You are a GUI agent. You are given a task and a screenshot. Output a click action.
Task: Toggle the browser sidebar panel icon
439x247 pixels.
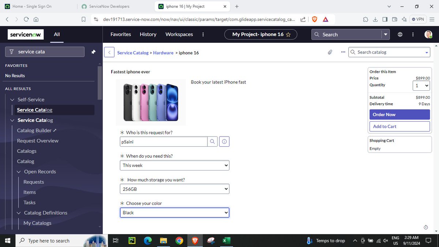point(385,19)
